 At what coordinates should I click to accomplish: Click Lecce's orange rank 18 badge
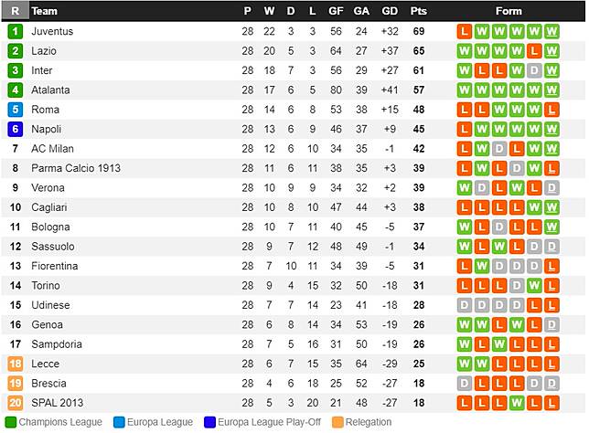15,364
